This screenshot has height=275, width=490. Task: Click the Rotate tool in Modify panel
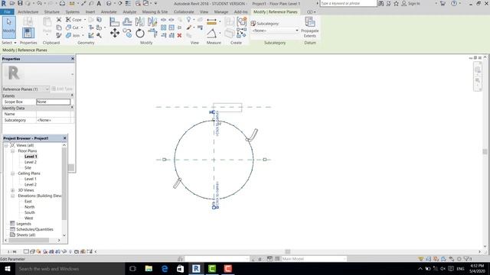coord(140,33)
